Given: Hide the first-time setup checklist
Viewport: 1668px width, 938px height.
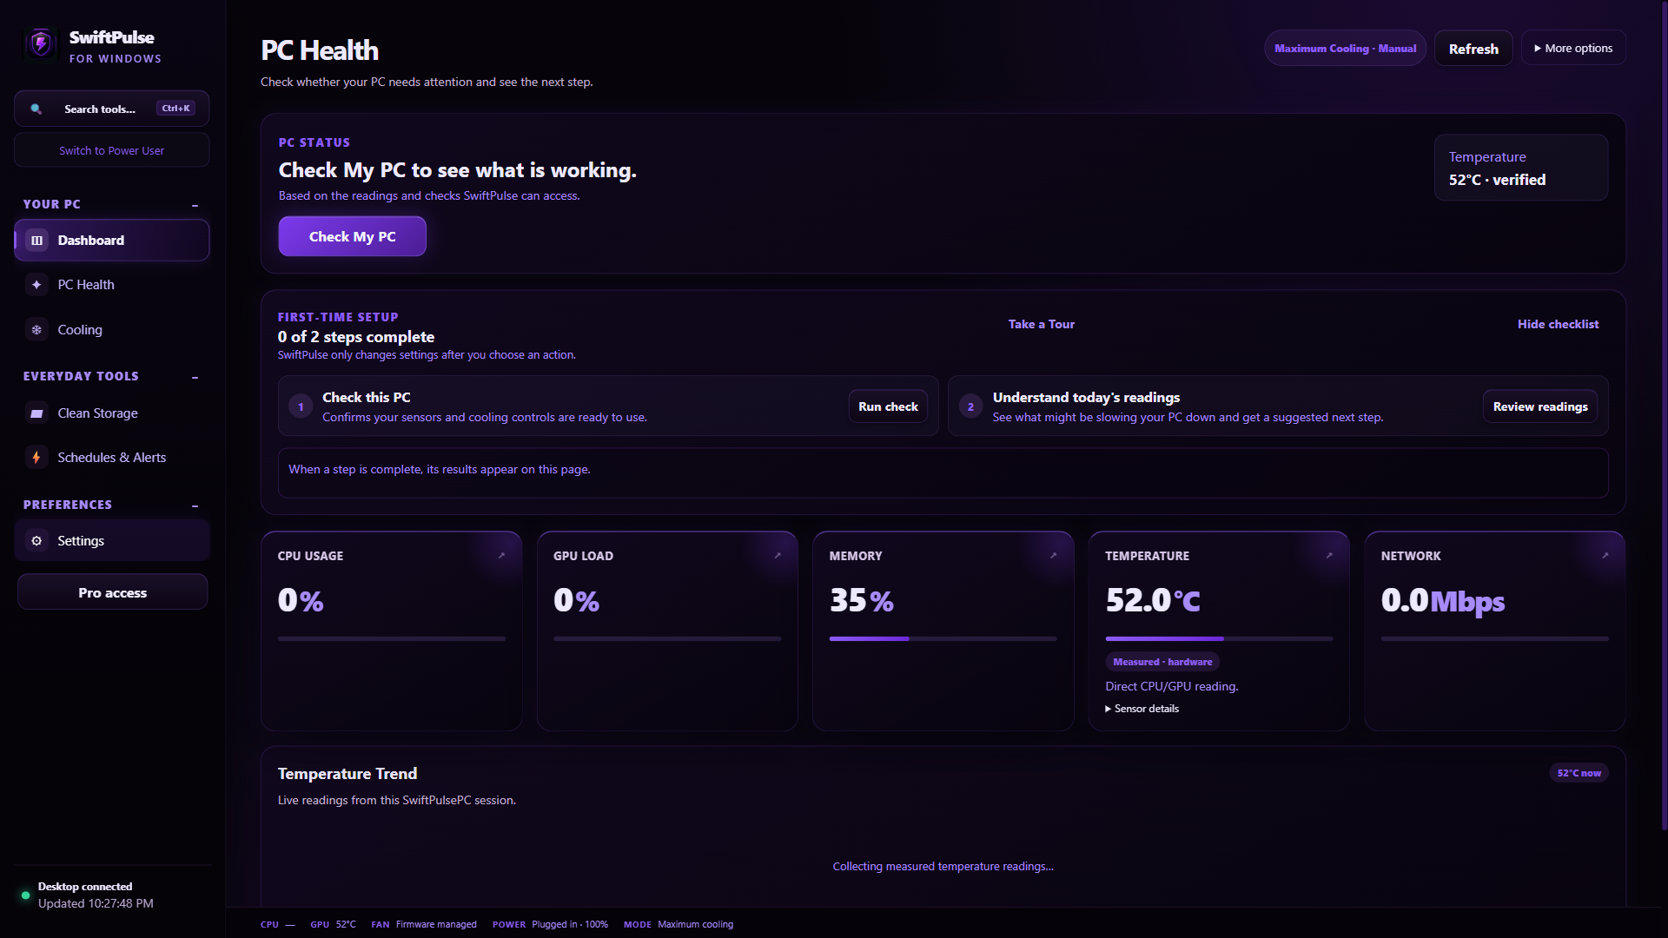Looking at the screenshot, I should pos(1558,324).
